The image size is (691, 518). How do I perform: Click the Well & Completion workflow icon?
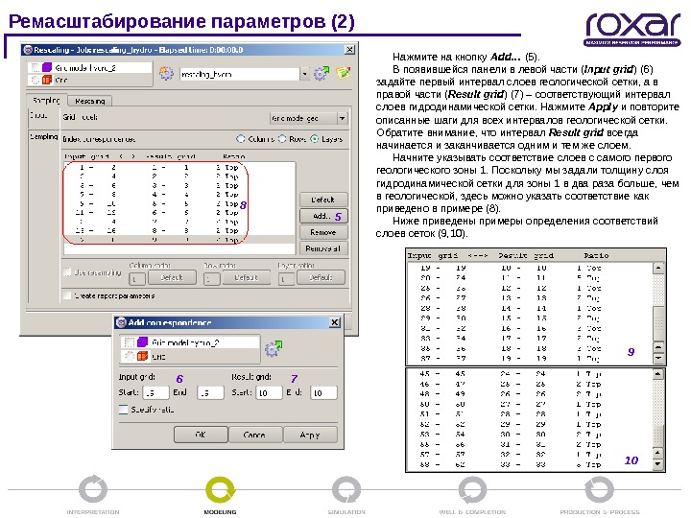pyautogui.click(x=472, y=489)
